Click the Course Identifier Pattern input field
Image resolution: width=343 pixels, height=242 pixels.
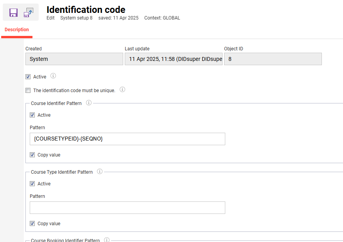point(128,139)
